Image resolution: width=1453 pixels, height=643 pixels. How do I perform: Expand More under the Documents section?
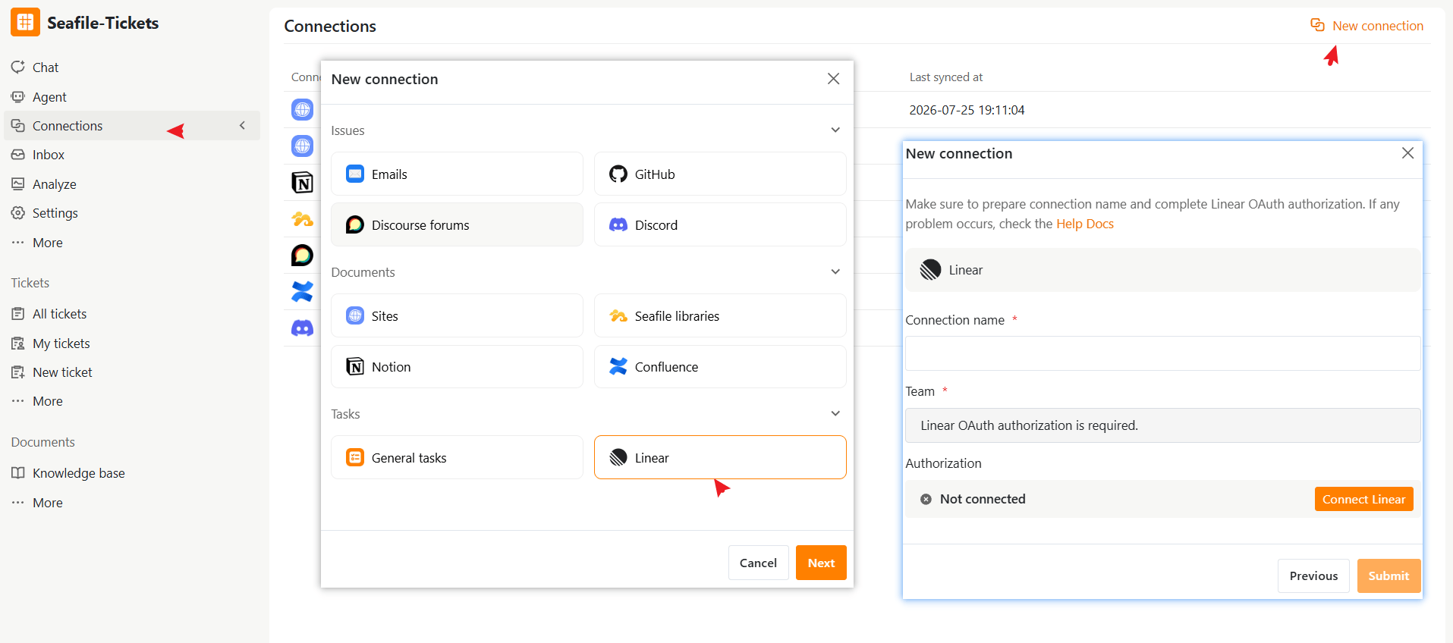pyautogui.click(x=47, y=503)
